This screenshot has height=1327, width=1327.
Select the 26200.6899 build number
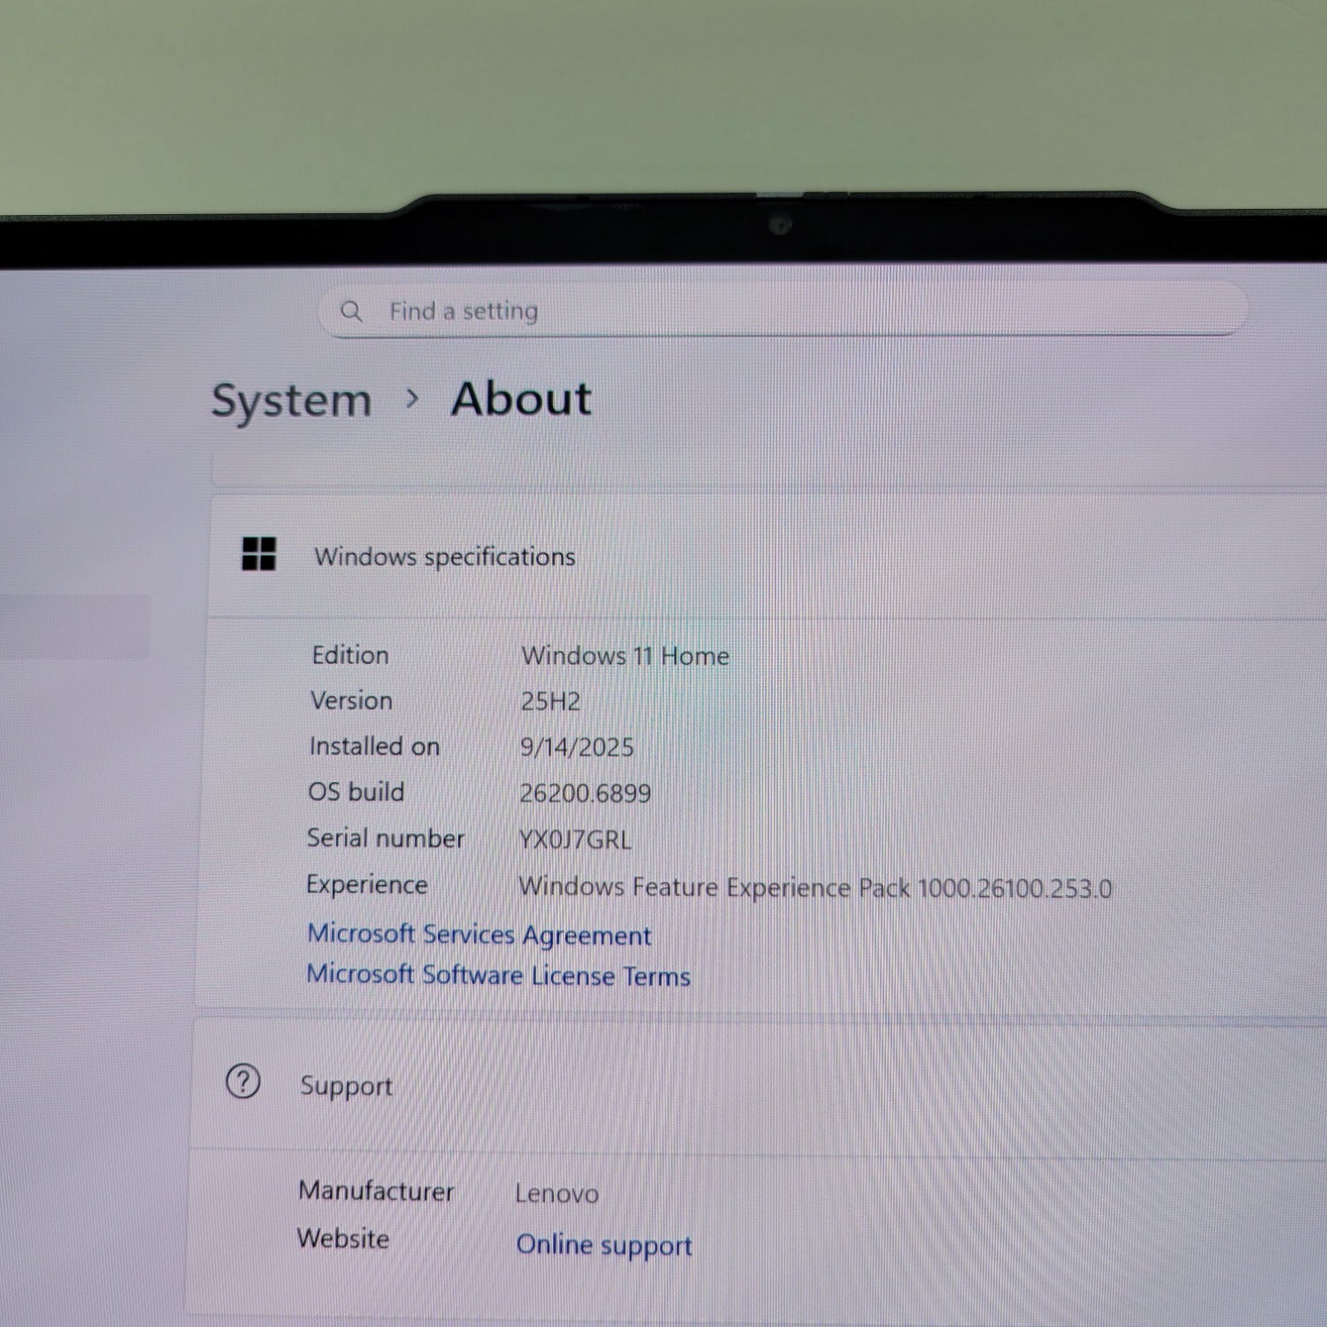pyautogui.click(x=585, y=794)
